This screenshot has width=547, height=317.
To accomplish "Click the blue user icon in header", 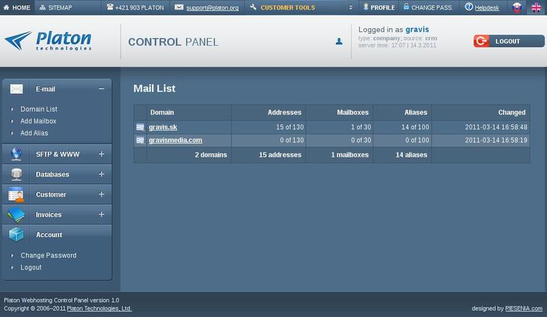I will (x=339, y=42).
